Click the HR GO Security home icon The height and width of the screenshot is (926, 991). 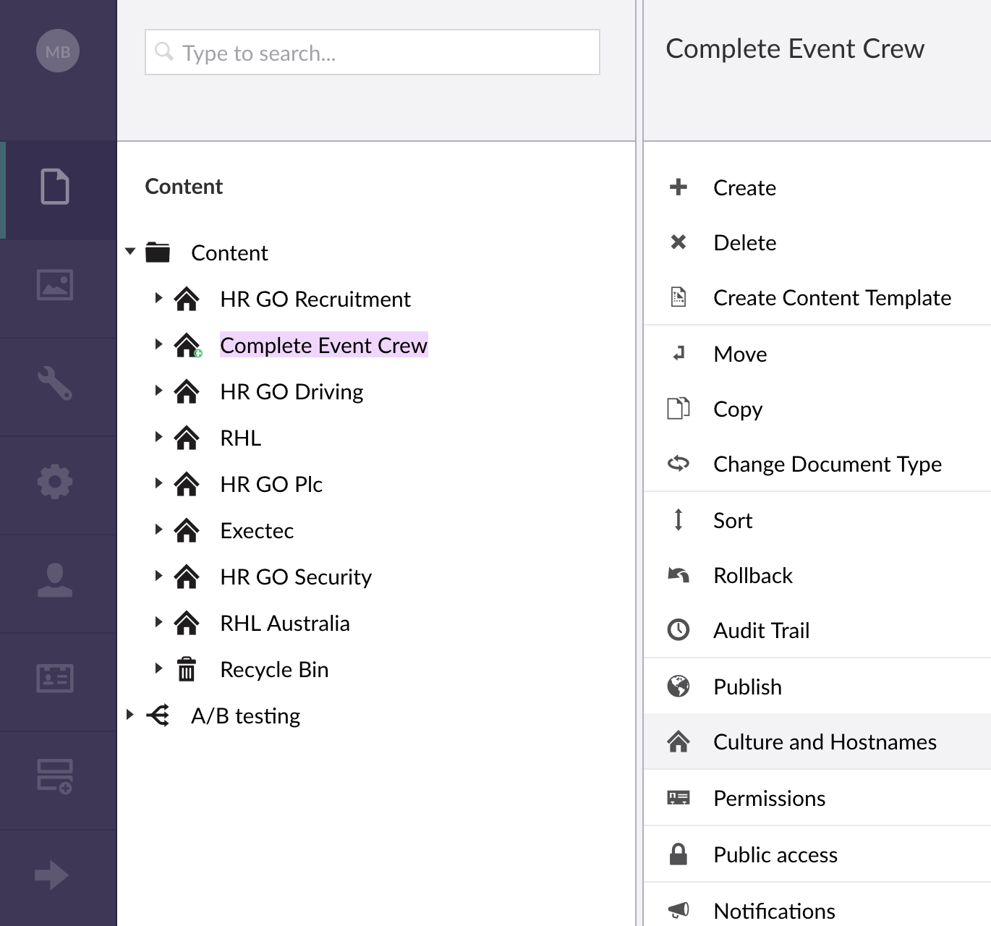(187, 577)
